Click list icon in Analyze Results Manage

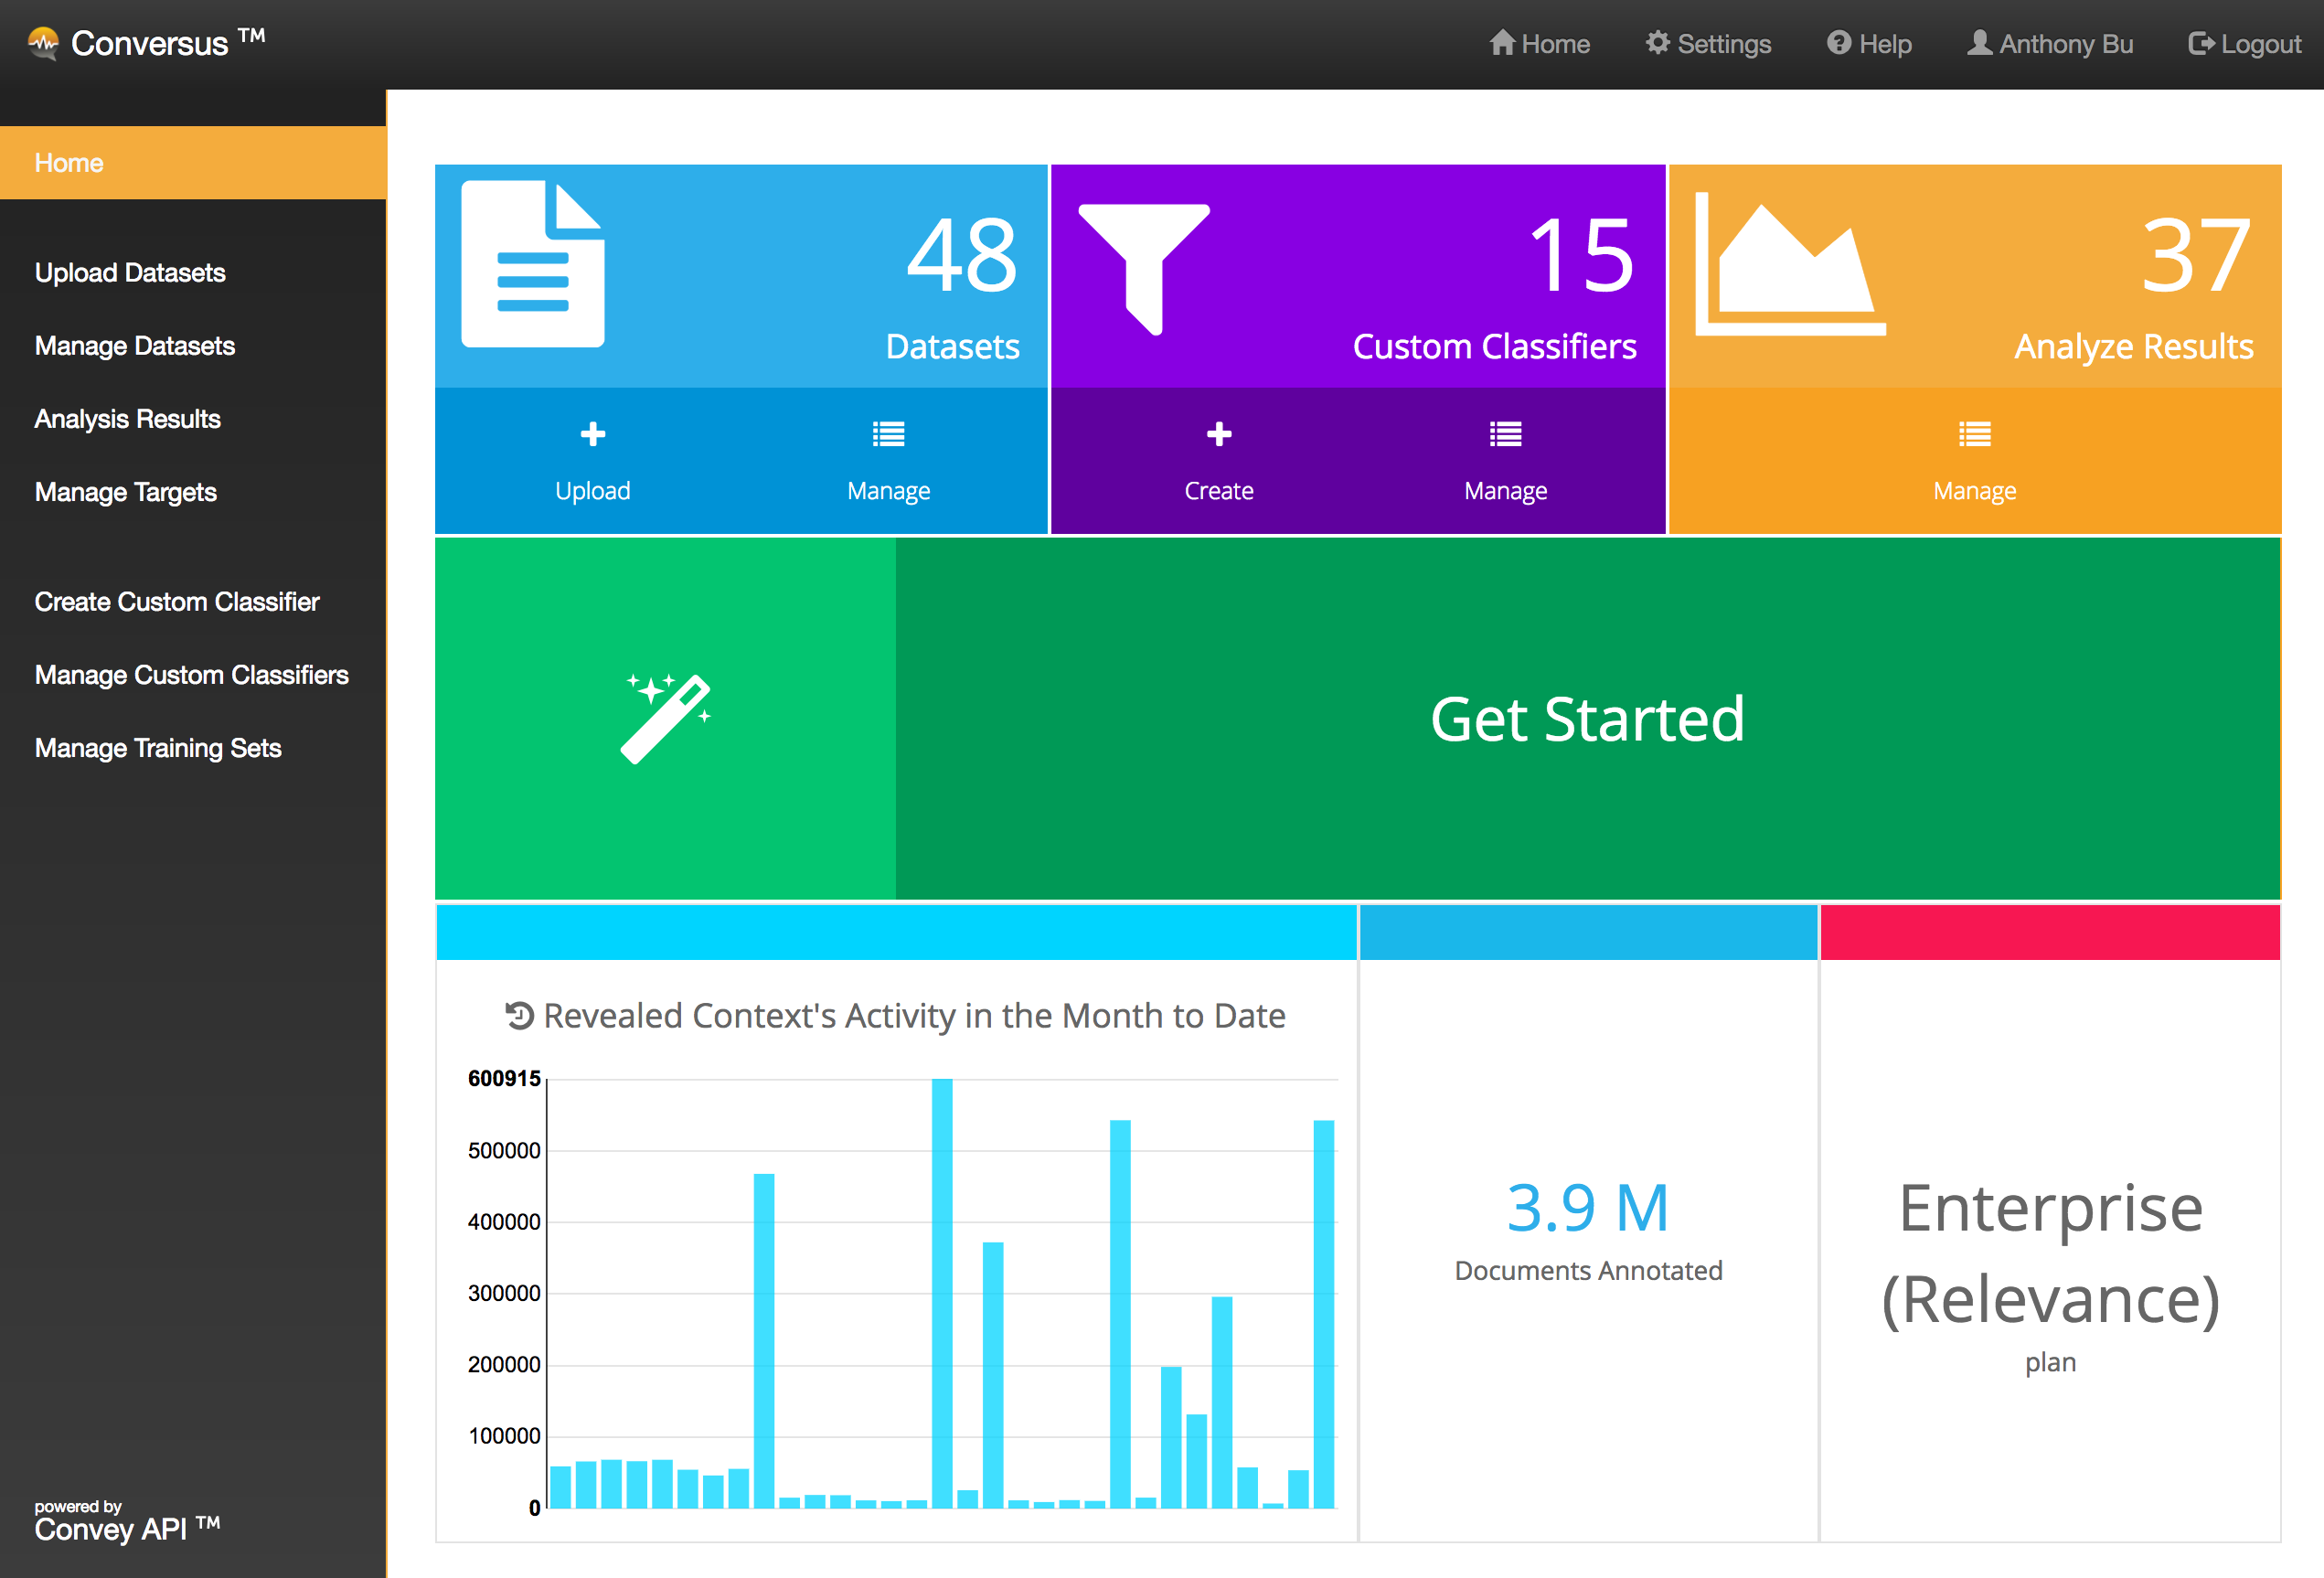(x=1974, y=434)
